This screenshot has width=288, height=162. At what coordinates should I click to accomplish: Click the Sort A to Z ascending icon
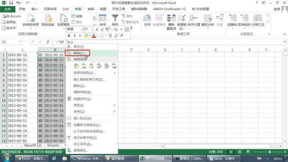point(94,18)
